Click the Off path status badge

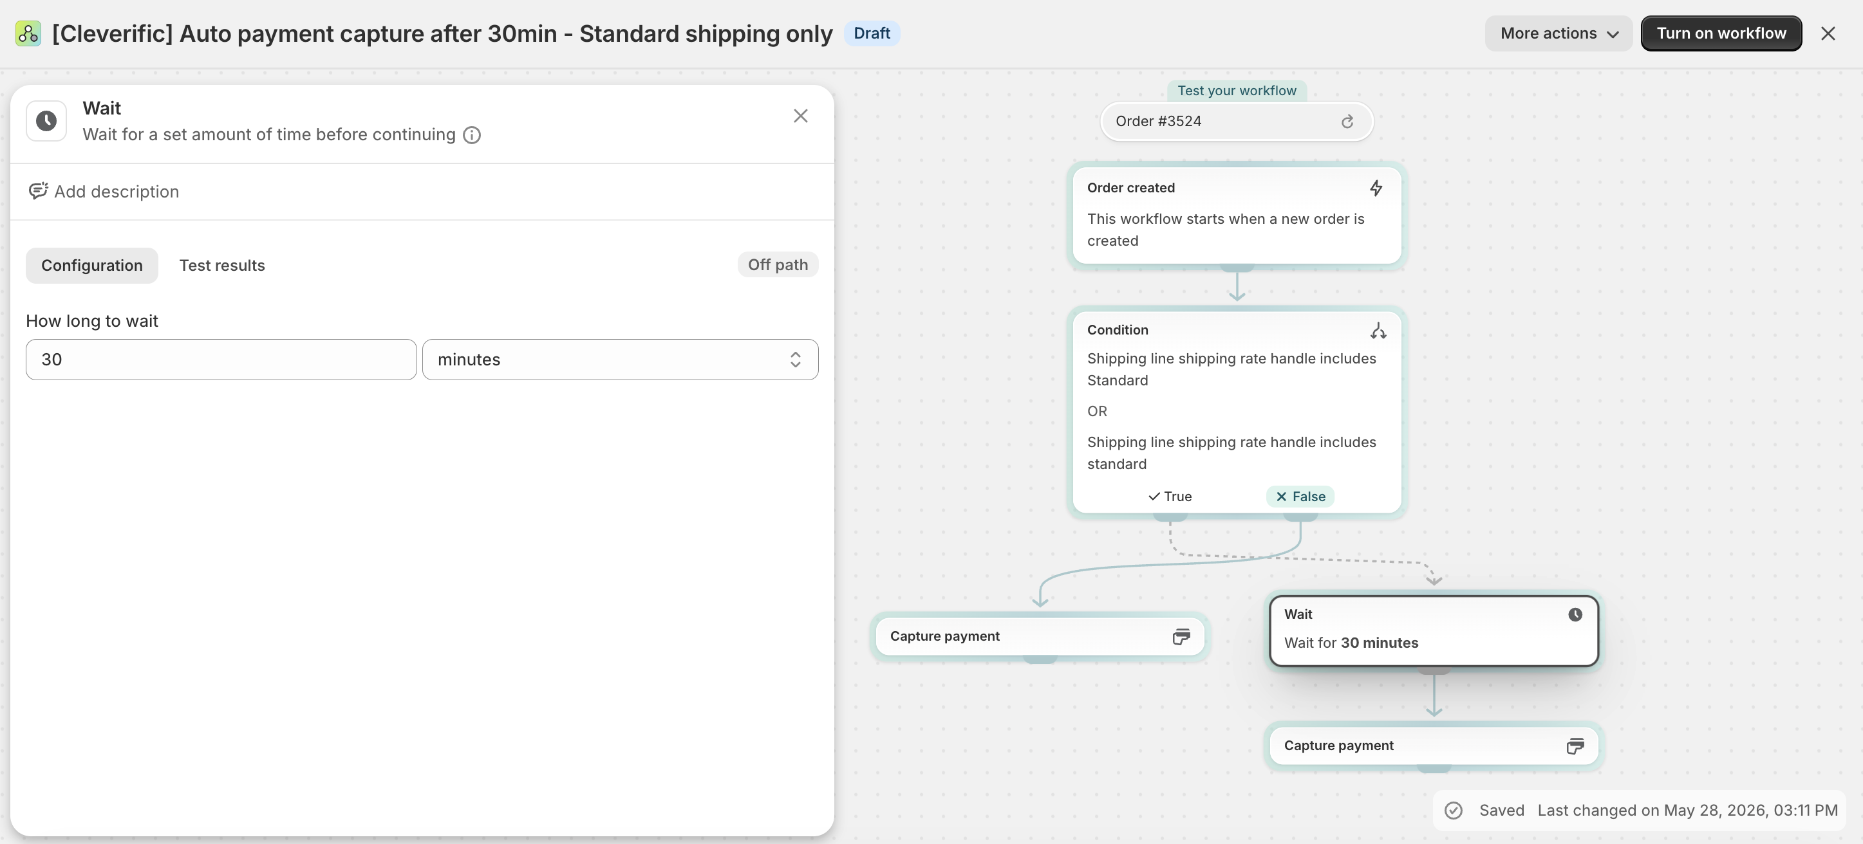(778, 264)
